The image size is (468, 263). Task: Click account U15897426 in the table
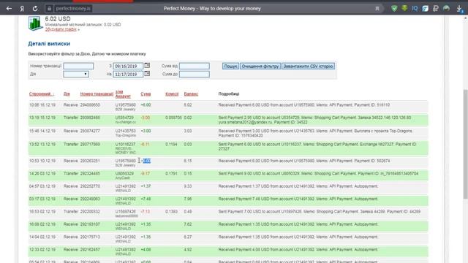coord(126,212)
